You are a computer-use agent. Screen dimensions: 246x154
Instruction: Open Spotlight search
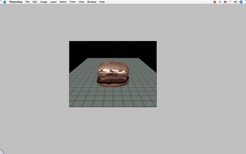pos(241,2)
